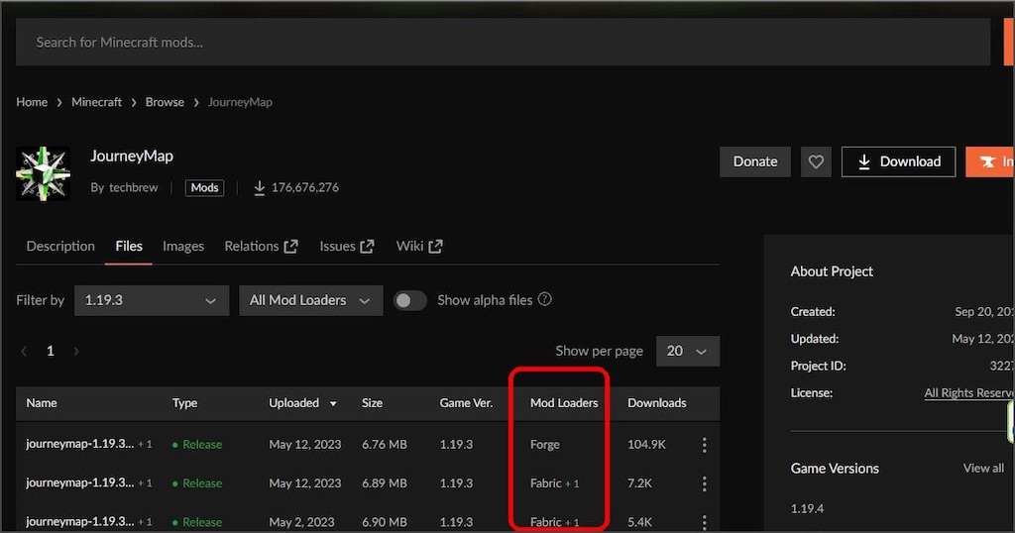This screenshot has height=533, width=1015.
Task: Open the three-dot menu for the 7.2K downloads row
Action: [x=705, y=483]
